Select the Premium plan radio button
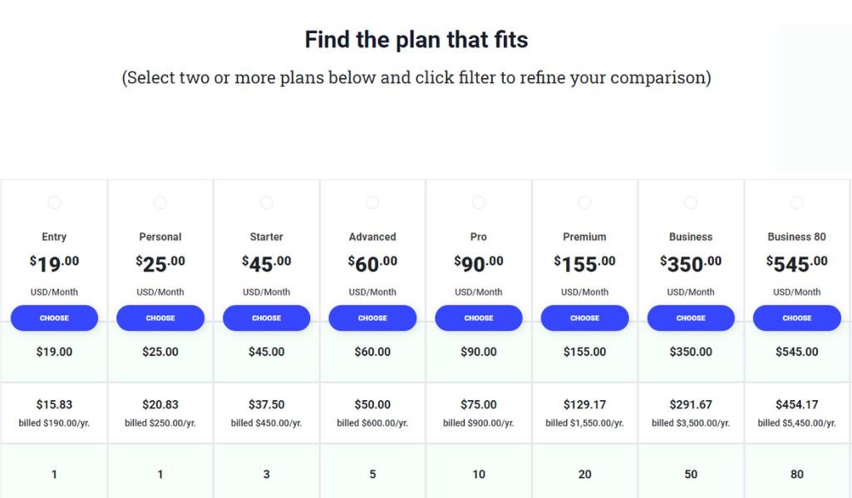Image resolution: width=852 pixels, height=498 pixels. point(584,203)
